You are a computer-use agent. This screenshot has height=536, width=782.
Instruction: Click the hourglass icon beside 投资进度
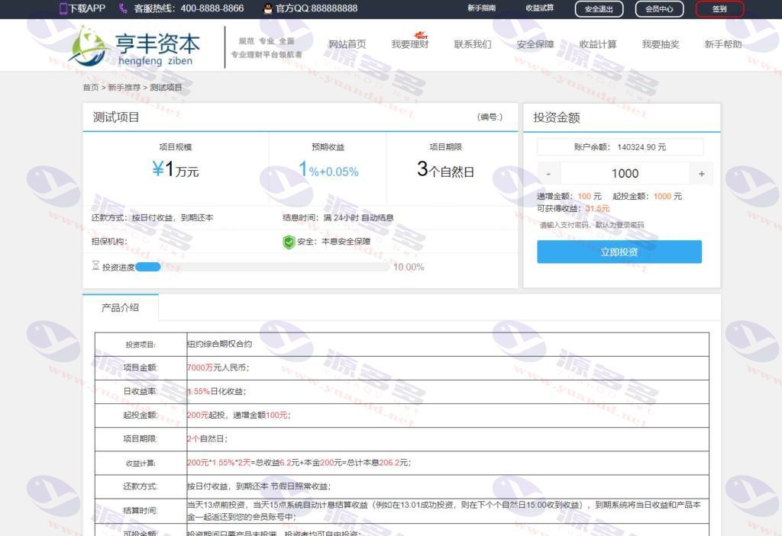pyautogui.click(x=95, y=265)
